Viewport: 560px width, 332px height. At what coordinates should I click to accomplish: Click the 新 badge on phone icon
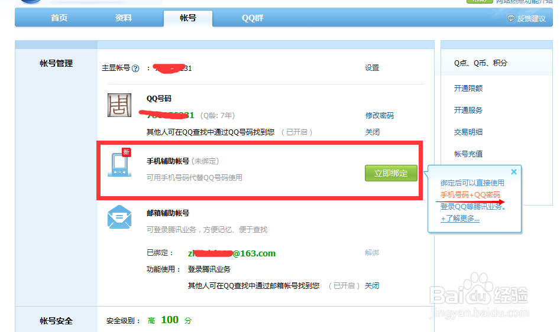point(126,152)
